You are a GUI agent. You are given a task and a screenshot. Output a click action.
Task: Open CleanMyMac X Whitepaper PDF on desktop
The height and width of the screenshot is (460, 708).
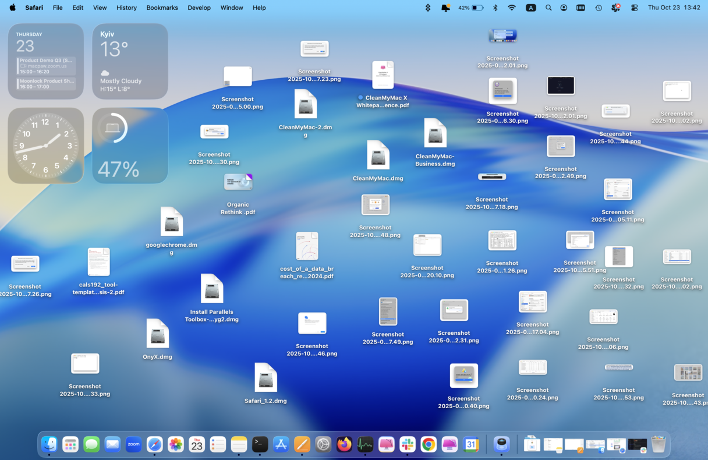(383, 75)
